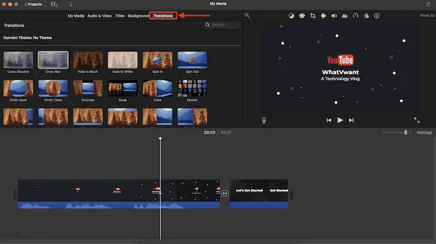Click the import media down arrow
This screenshot has width=436, height=244.
tap(71, 4)
